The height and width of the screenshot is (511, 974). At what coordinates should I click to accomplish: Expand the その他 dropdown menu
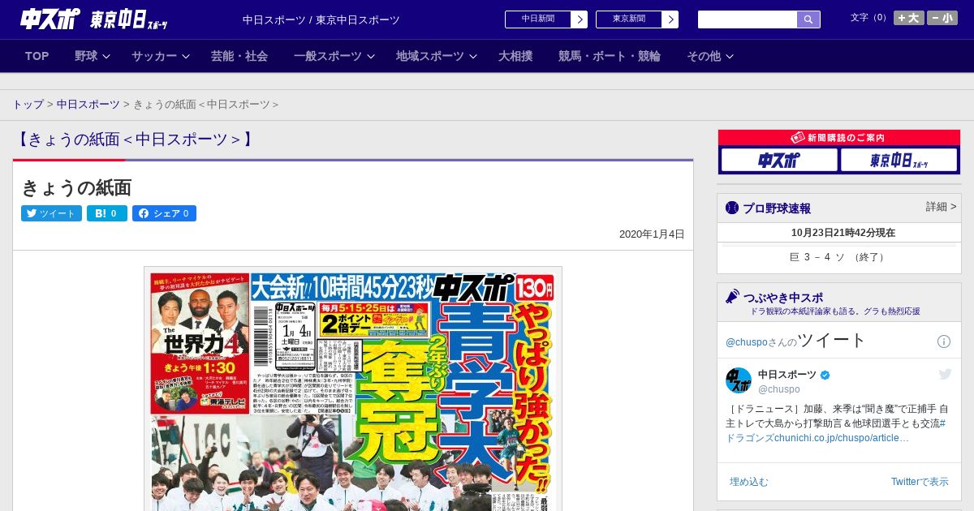pos(710,56)
